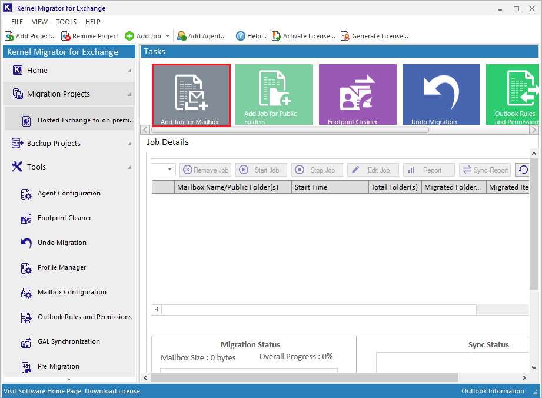Click the tasks strip horizontal scrollbar thumb
This screenshot has width=542, height=398.
pyautogui.click(x=290, y=130)
